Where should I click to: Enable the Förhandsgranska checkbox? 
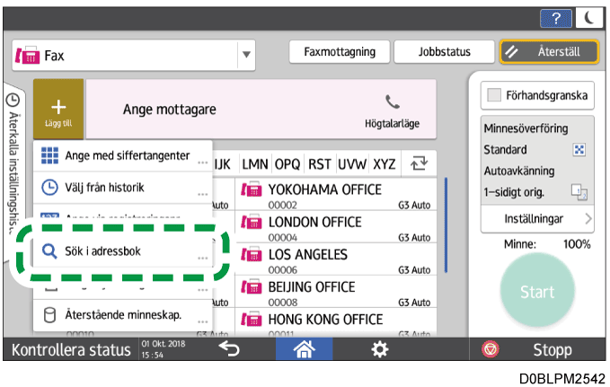point(492,95)
